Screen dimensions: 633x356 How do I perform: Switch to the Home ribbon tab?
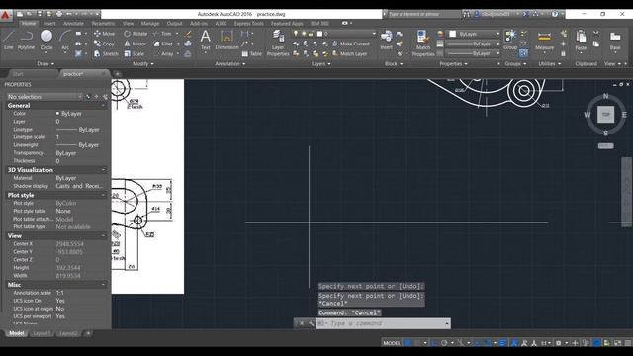(x=29, y=24)
